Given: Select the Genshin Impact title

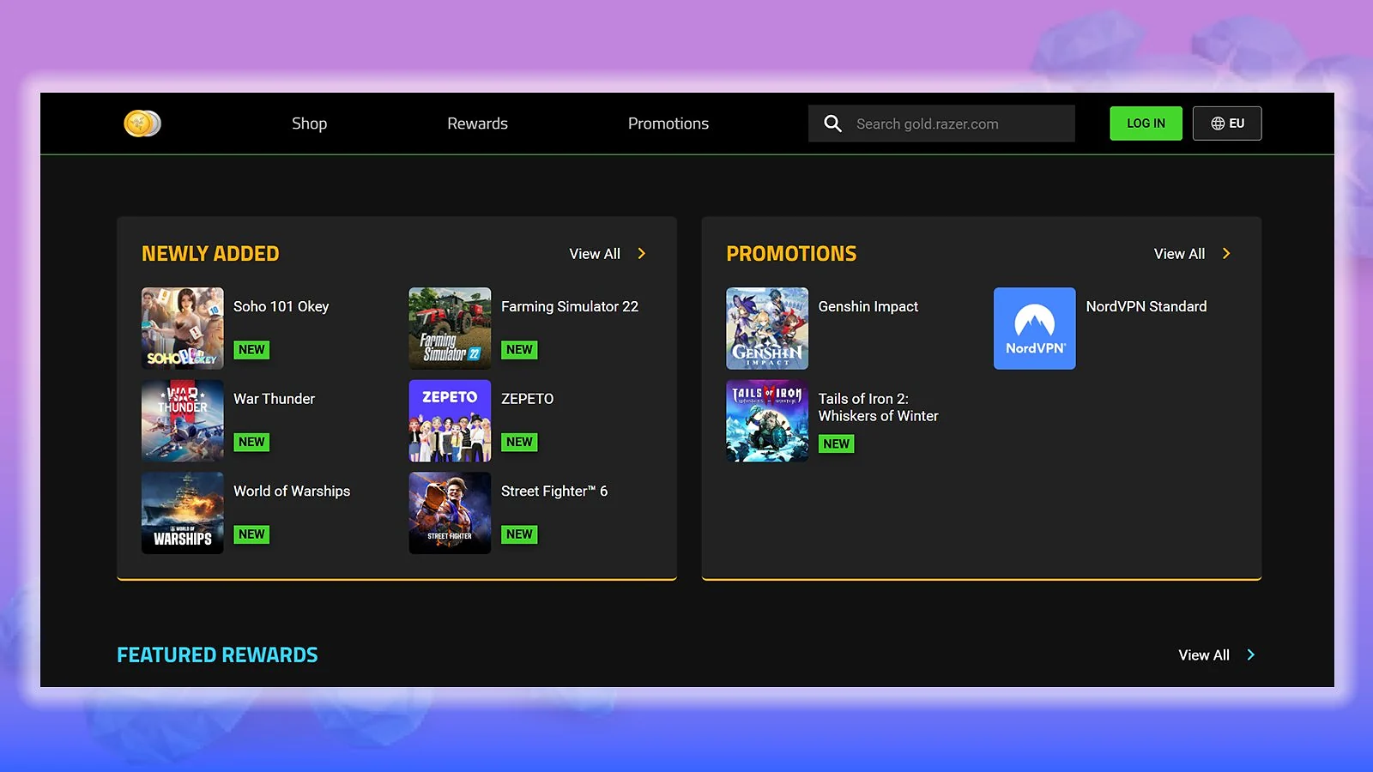Looking at the screenshot, I should (x=868, y=307).
